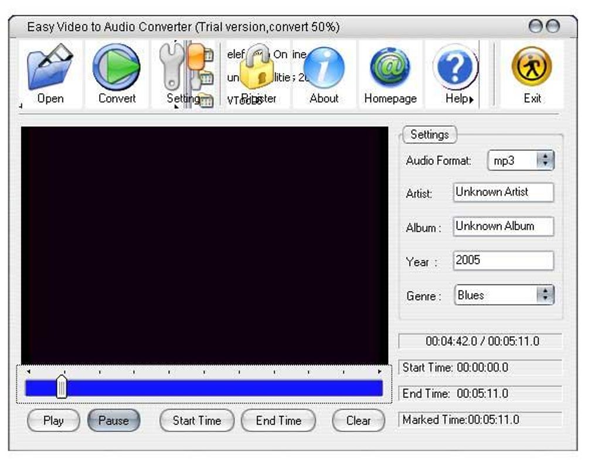The height and width of the screenshot is (466, 598).
Task: Click the Pause button
Action: pyautogui.click(x=114, y=421)
